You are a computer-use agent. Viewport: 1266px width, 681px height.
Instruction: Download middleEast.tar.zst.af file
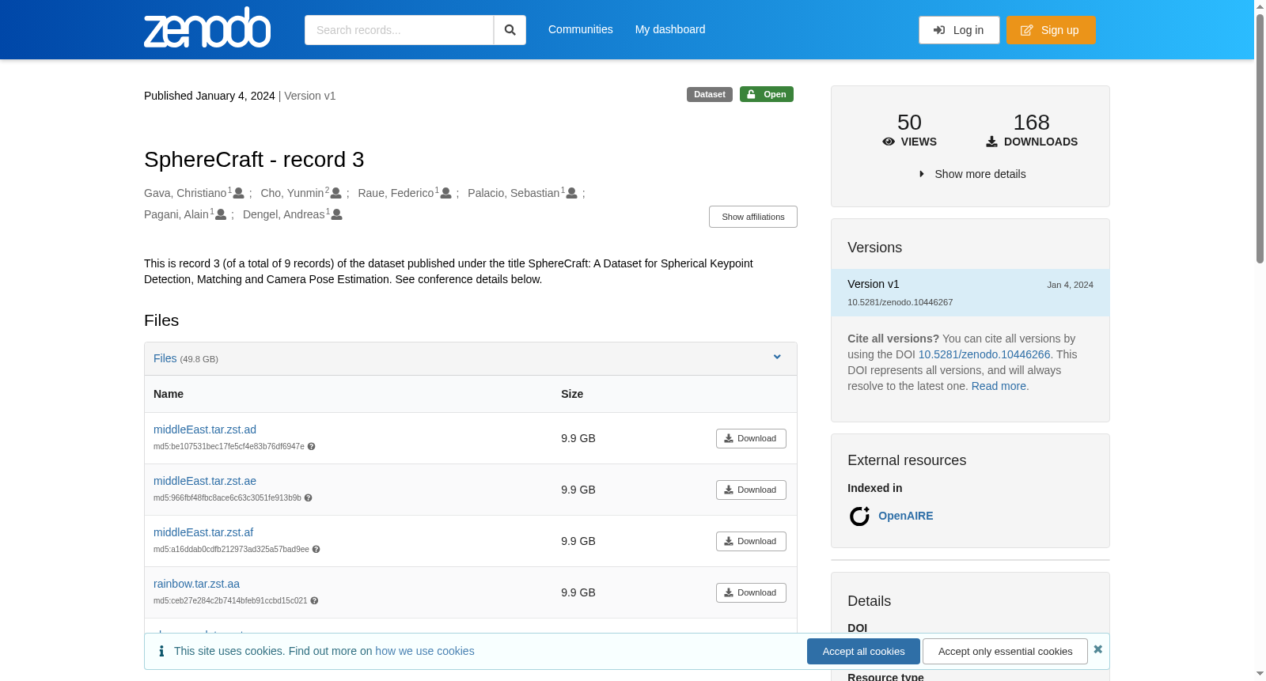[x=751, y=541]
